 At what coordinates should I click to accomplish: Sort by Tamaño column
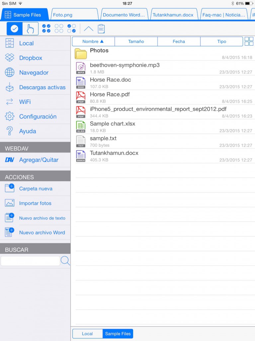[x=136, y=41]
